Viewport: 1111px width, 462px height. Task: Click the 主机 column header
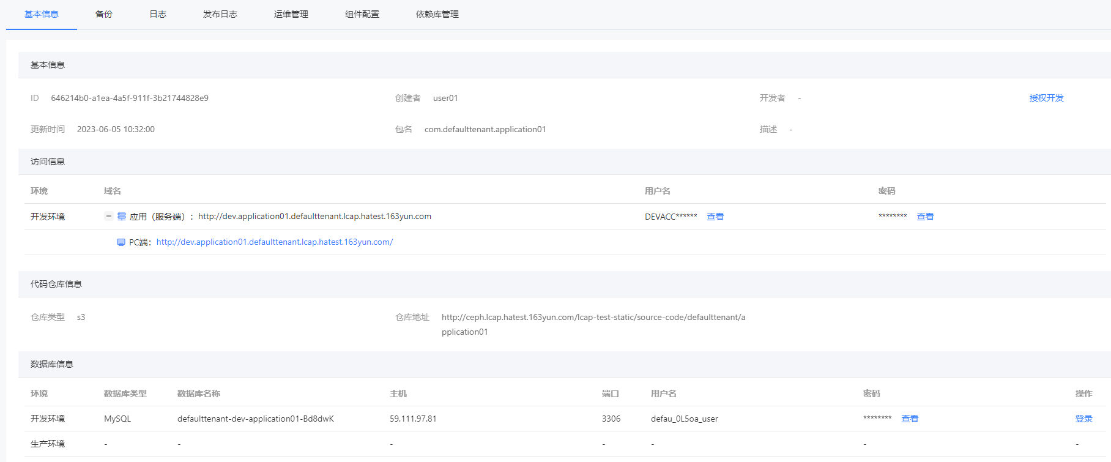click(x=398, y=393)
